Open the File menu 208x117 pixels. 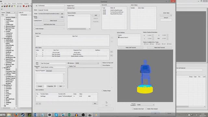click(2, 4)
